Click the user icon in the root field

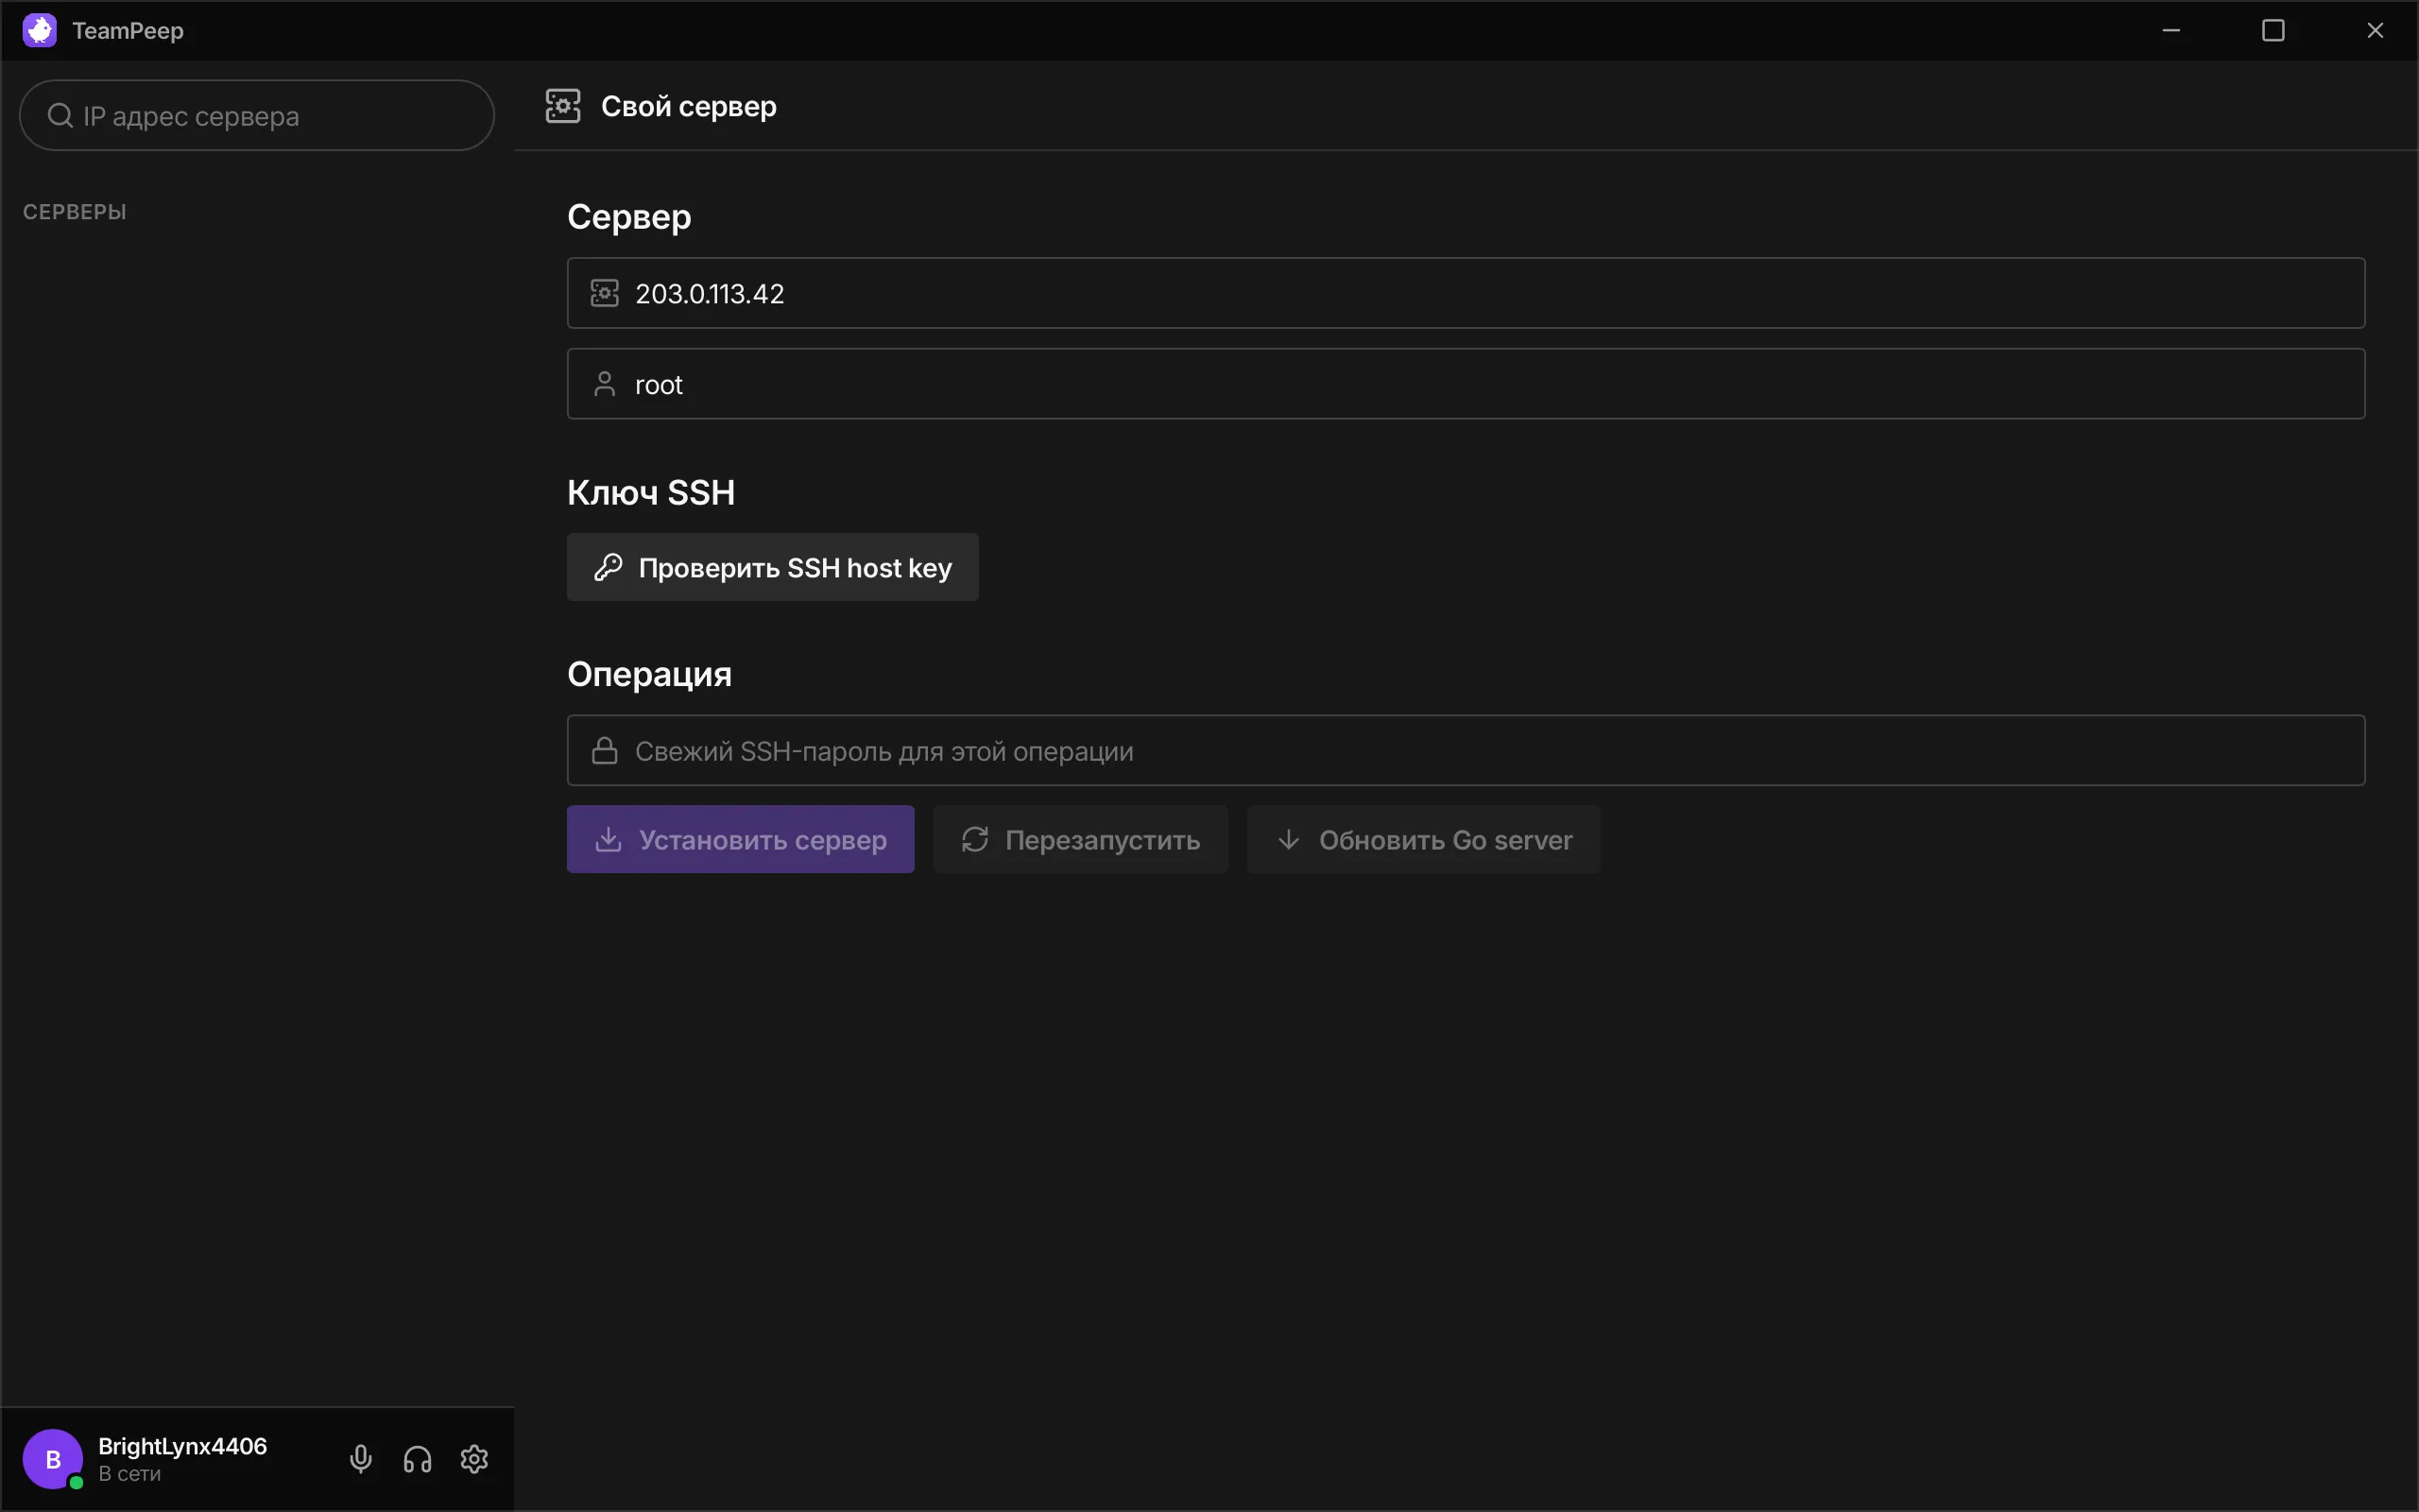tap(605, 384)
